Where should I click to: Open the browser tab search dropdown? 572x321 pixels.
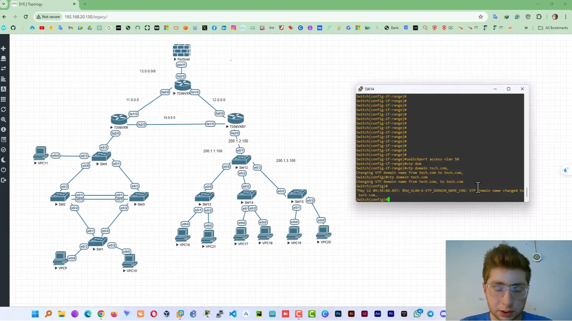point(4,4)
